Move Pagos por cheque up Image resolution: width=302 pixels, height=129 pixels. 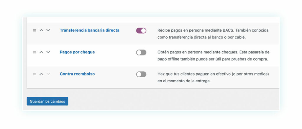pyautogui.click(x=41, y=52)
